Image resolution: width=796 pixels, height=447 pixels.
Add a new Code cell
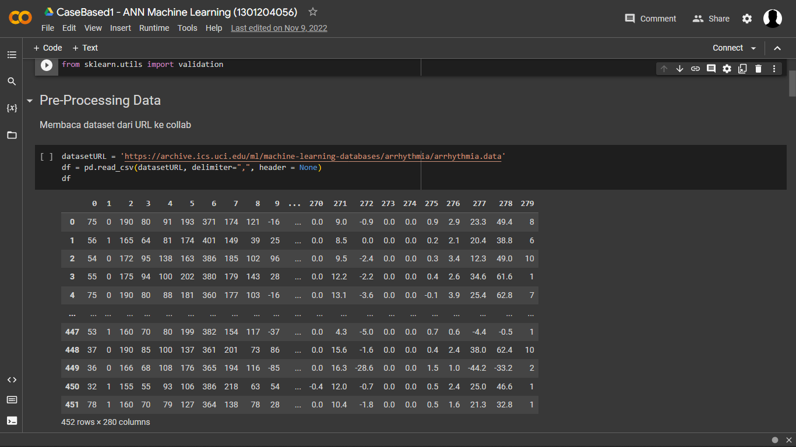48,48
